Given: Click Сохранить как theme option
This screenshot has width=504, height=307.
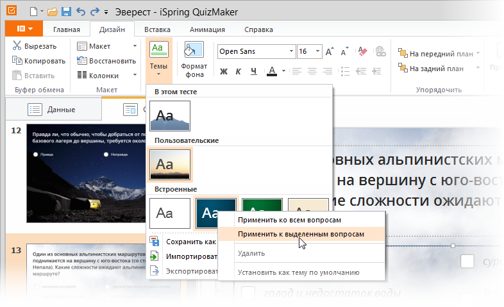Looking at the screenshot, I should point(183,242).
